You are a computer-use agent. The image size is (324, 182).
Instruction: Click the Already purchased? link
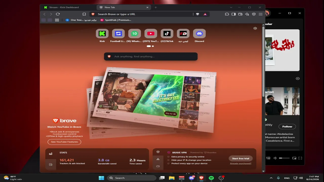(x=241, y=164)
